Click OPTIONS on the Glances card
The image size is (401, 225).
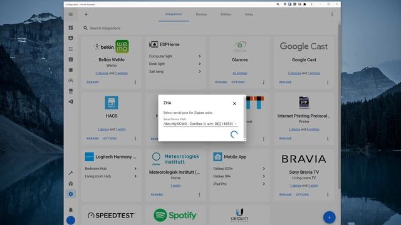coord(238,82)
